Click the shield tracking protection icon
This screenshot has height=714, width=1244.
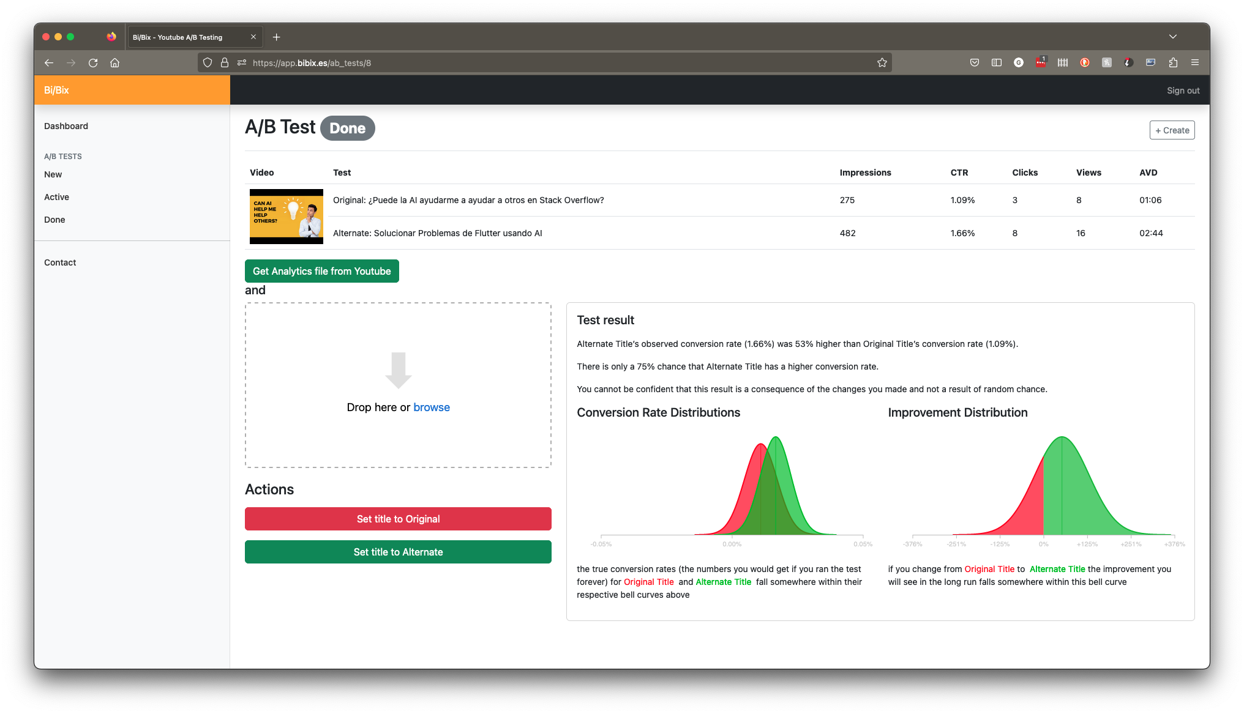(208, 62)
